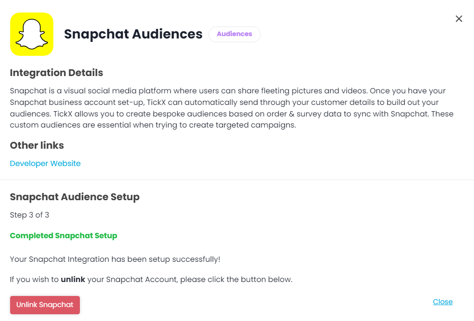The height and width of the screenshot is (321, 474).
Task: Click the divider area above Snapchat Audience Setup
Action: pyautogui.click(x=236, y=180)
